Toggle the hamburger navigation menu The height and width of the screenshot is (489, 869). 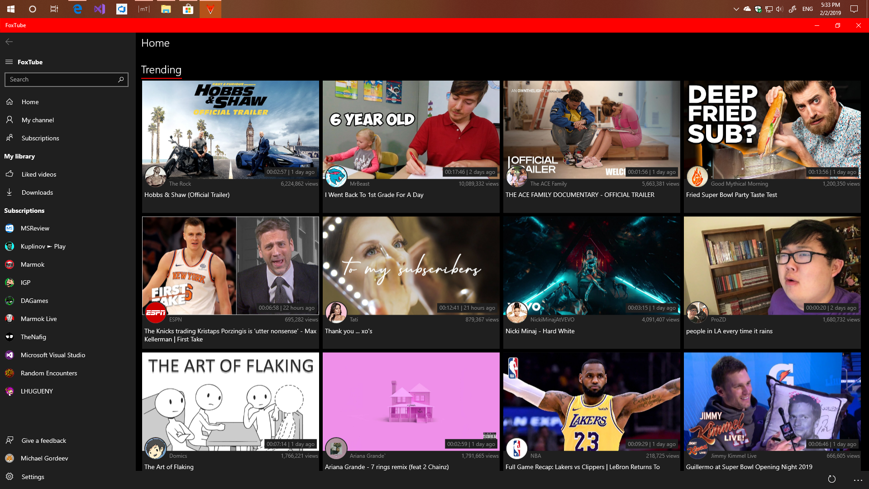pos(9,62)
